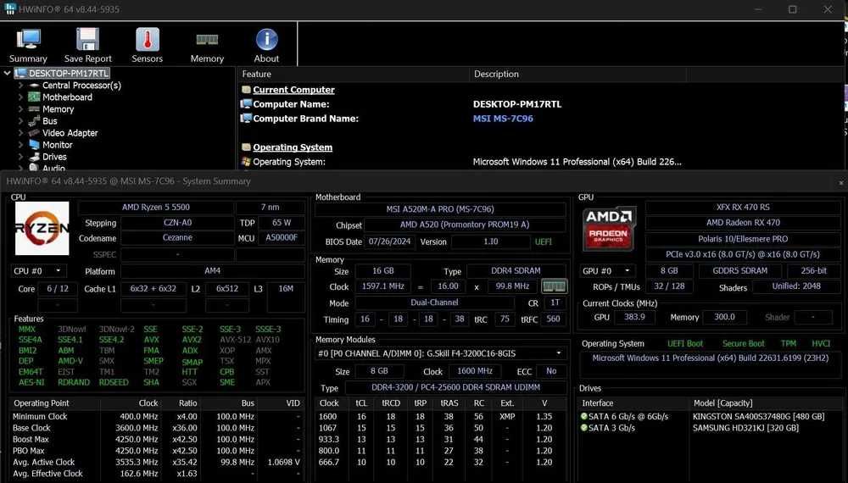
Task: Click the Motherboard tree icon
Action: (35, 97)
